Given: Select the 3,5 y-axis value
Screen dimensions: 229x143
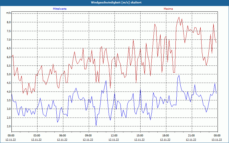Looking at the screenshot, I should [9, 100].
